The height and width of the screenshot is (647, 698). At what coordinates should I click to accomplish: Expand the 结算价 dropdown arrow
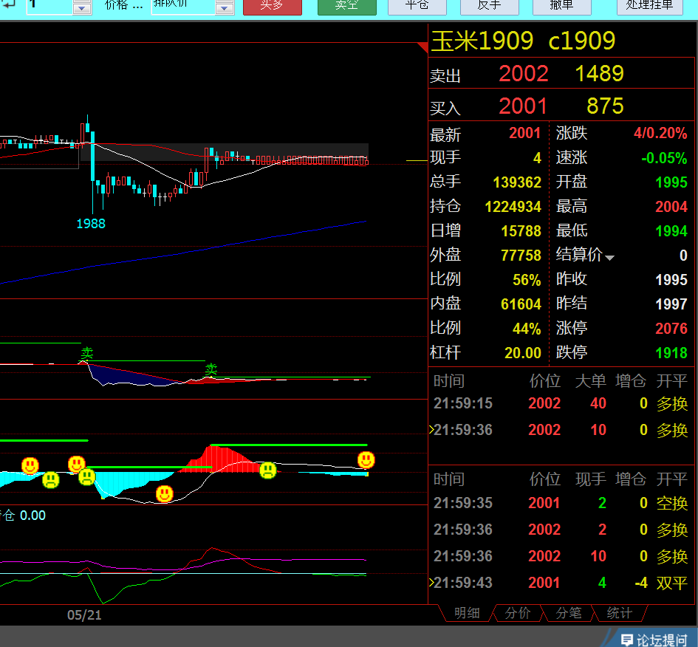[609, 258]
